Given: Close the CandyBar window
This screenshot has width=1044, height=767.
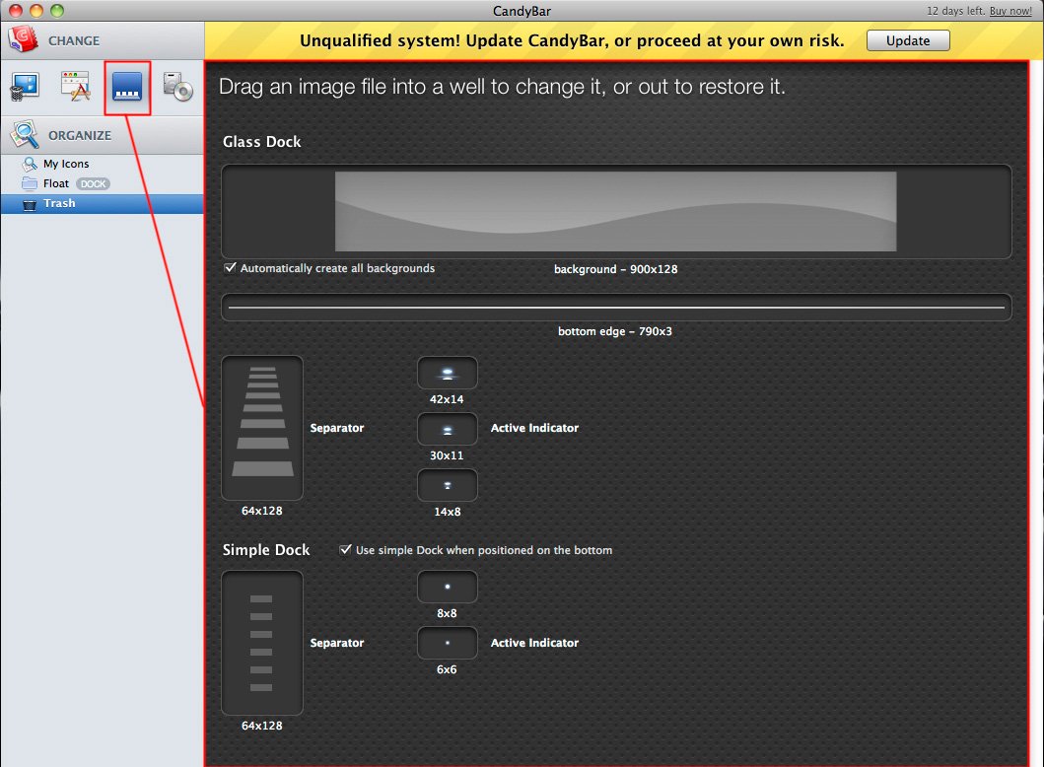Looking at the screenshot, I should (x=16, y=11).
